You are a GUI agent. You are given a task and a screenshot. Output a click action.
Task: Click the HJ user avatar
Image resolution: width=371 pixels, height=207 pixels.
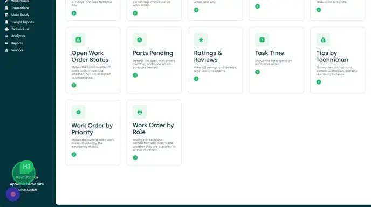pos(26,167)
